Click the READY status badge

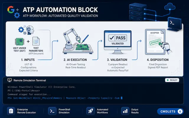pos(172,80)
